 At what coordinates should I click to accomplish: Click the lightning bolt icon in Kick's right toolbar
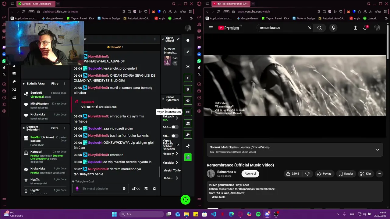click(x=188, y=78)
